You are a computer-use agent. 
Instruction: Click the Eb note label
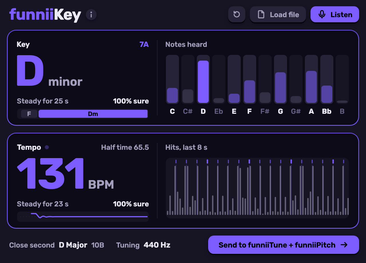[x=219, y=111]
